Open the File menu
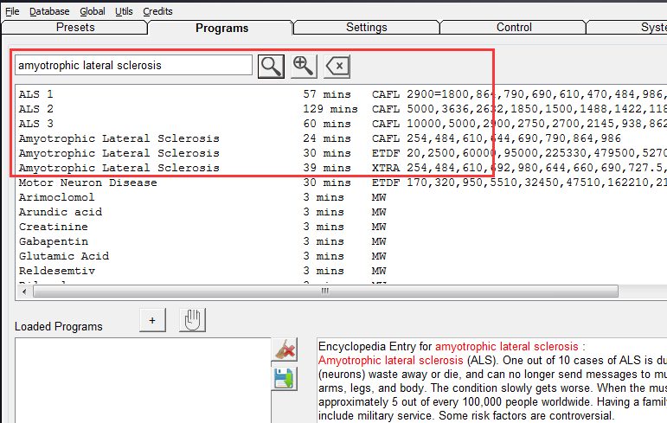This screenshot has width=667, height=423. point(12,11)
